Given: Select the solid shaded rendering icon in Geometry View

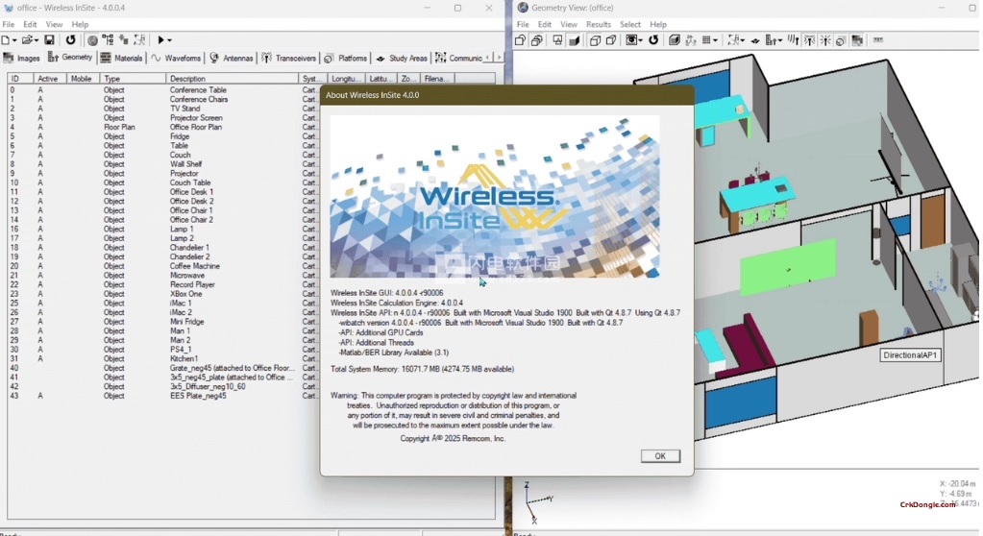Looking at the screenshot, I should click(x=575, y=40).
